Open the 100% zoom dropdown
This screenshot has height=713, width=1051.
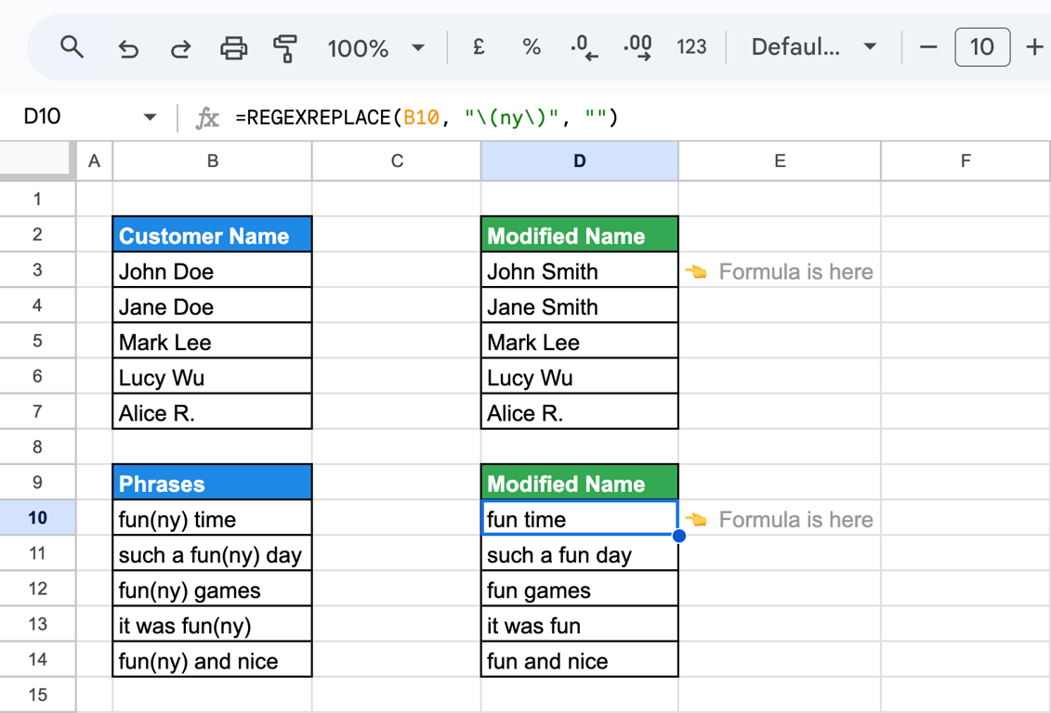click(x=375, y=48)
